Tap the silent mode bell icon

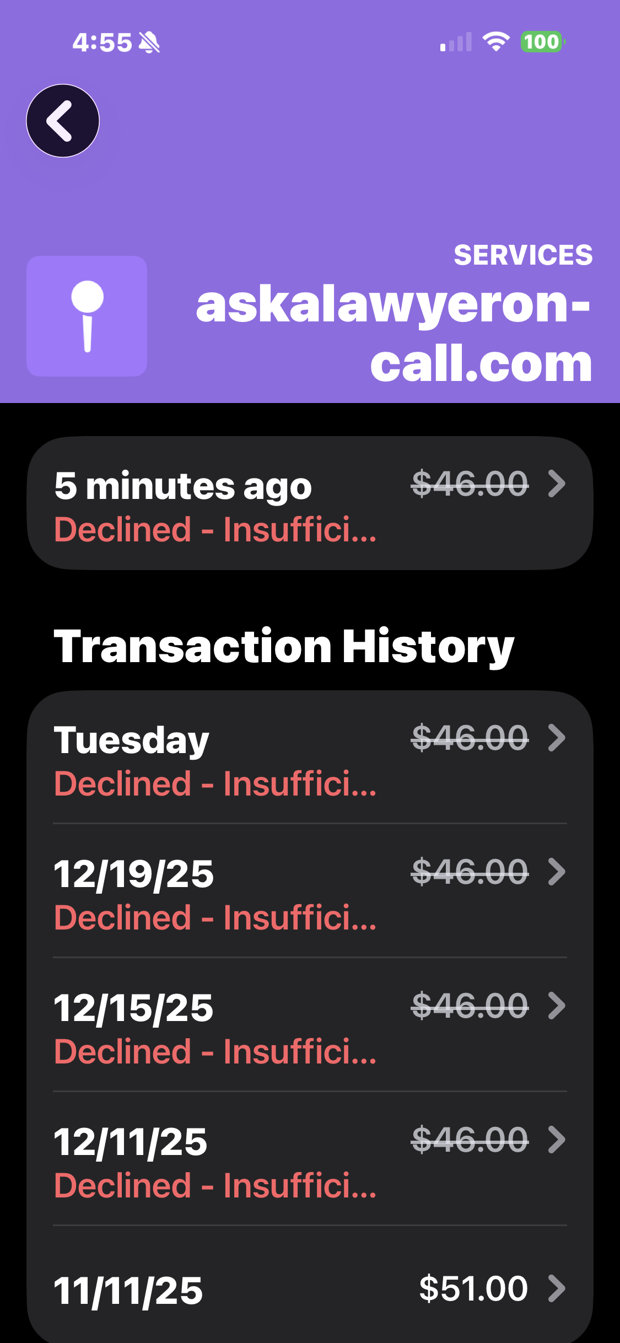[149, 42]
